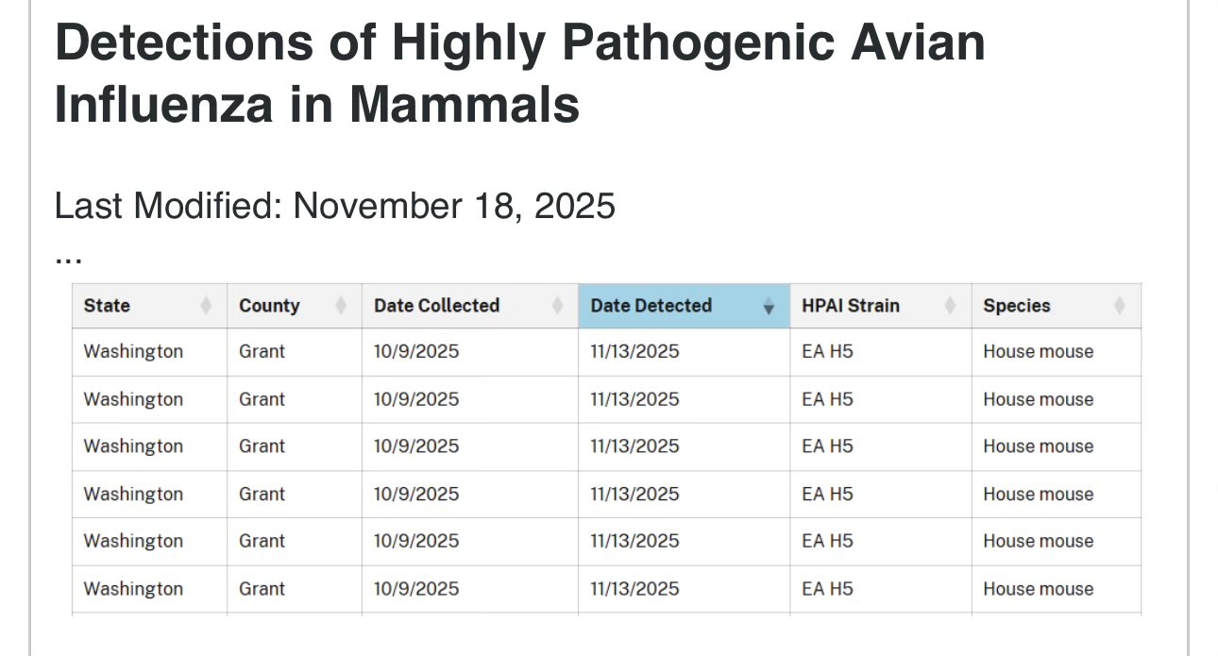Click the "Last Modified: November 18, 2025" text

(x=335, y=205)
